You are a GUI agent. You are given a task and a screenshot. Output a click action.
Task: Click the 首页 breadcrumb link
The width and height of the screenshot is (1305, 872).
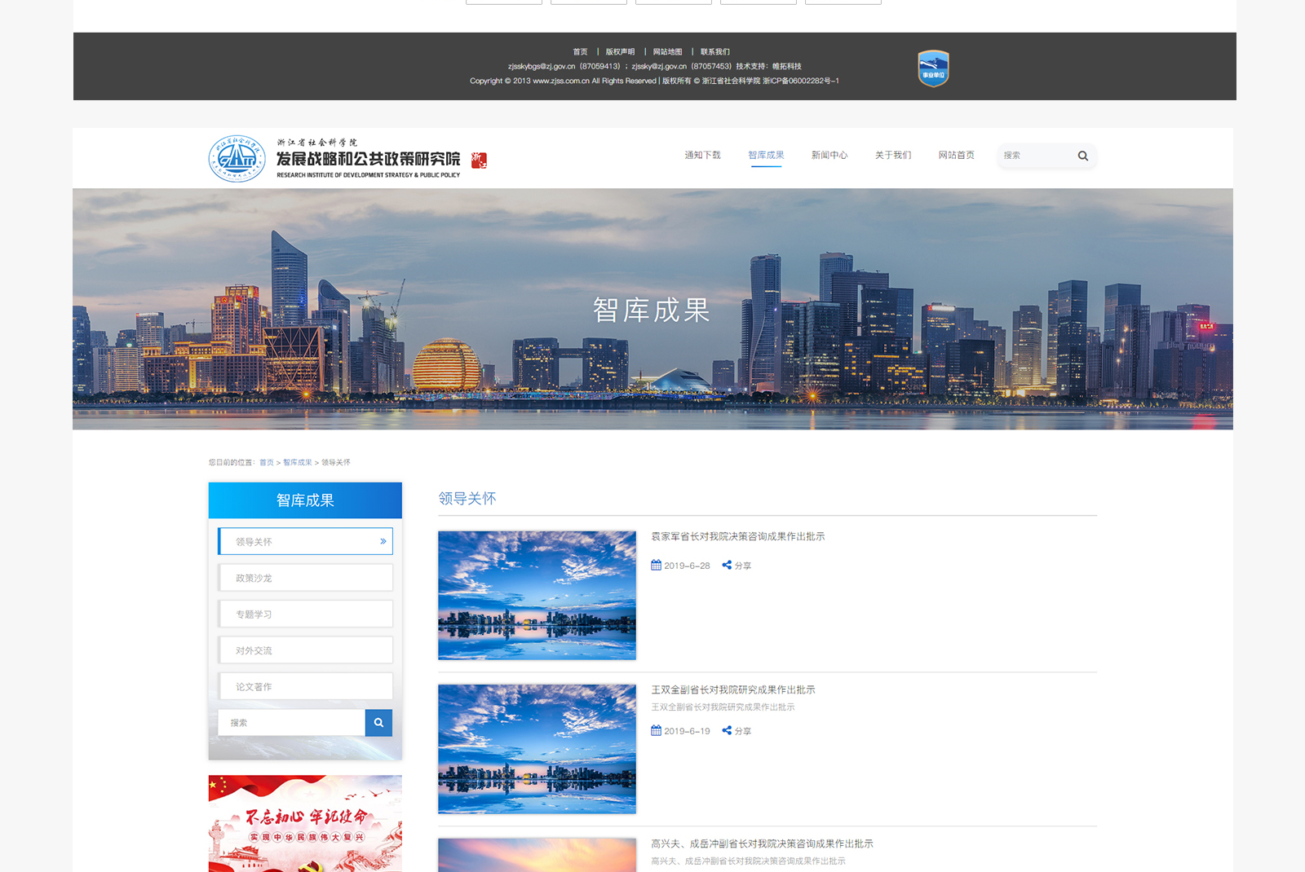[x=266, y=463]
